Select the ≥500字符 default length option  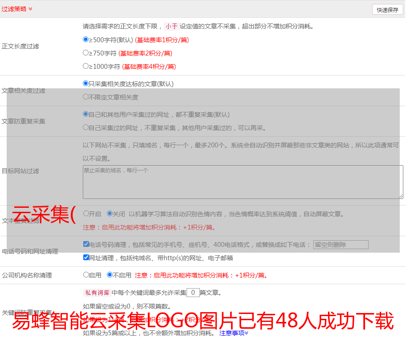point(86,40)
